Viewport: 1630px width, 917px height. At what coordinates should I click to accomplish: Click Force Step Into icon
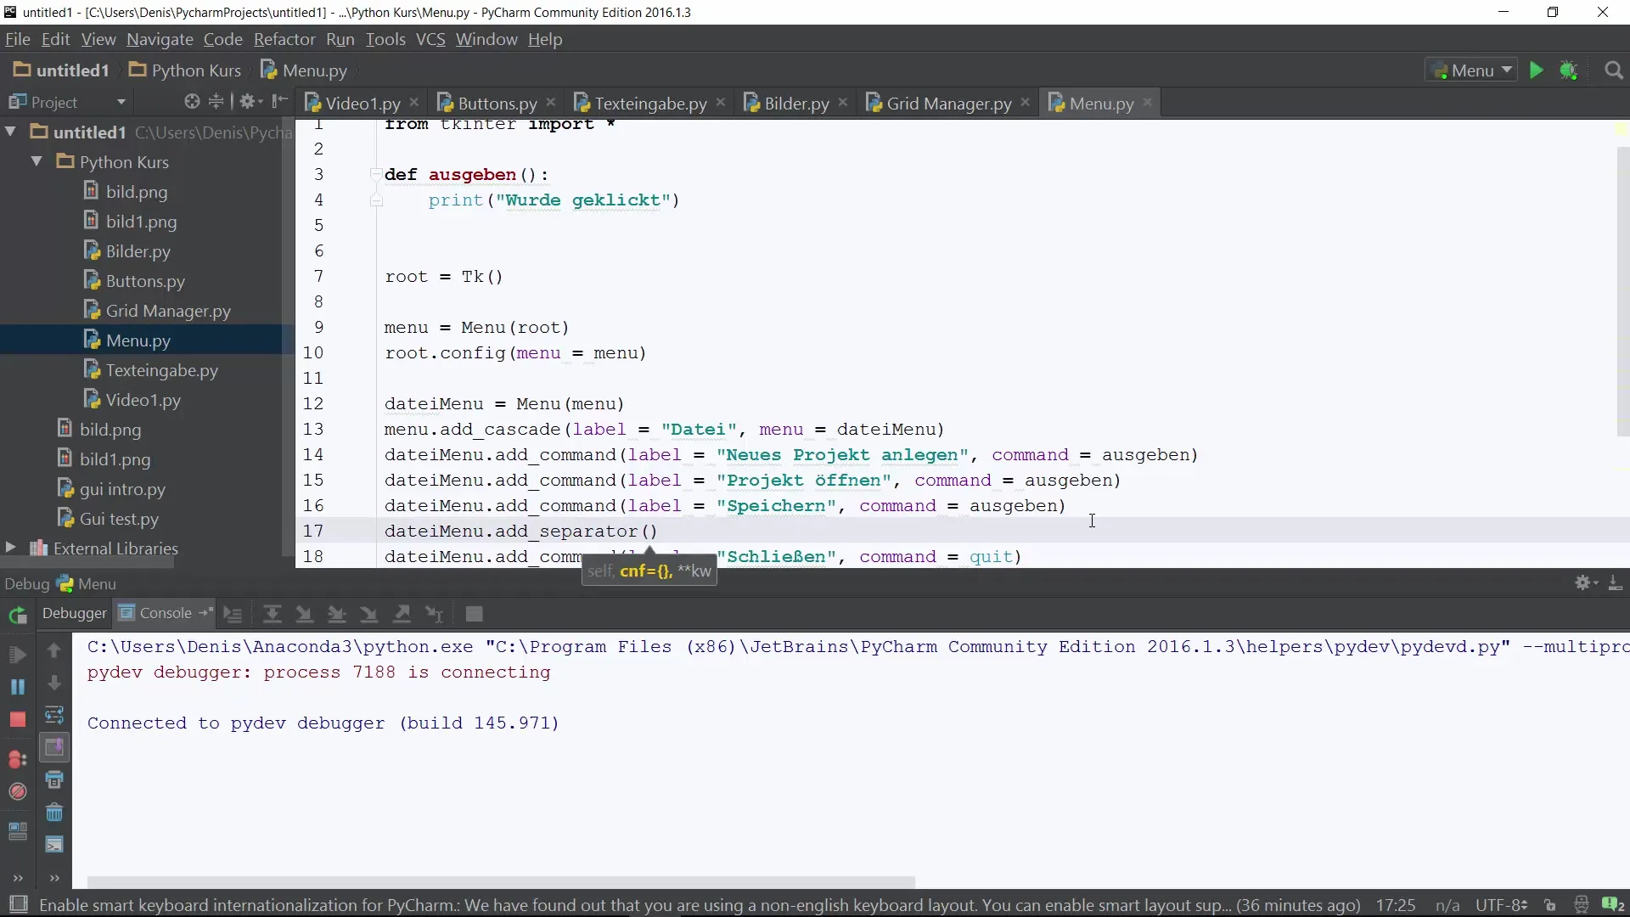[x=368, y=614]
